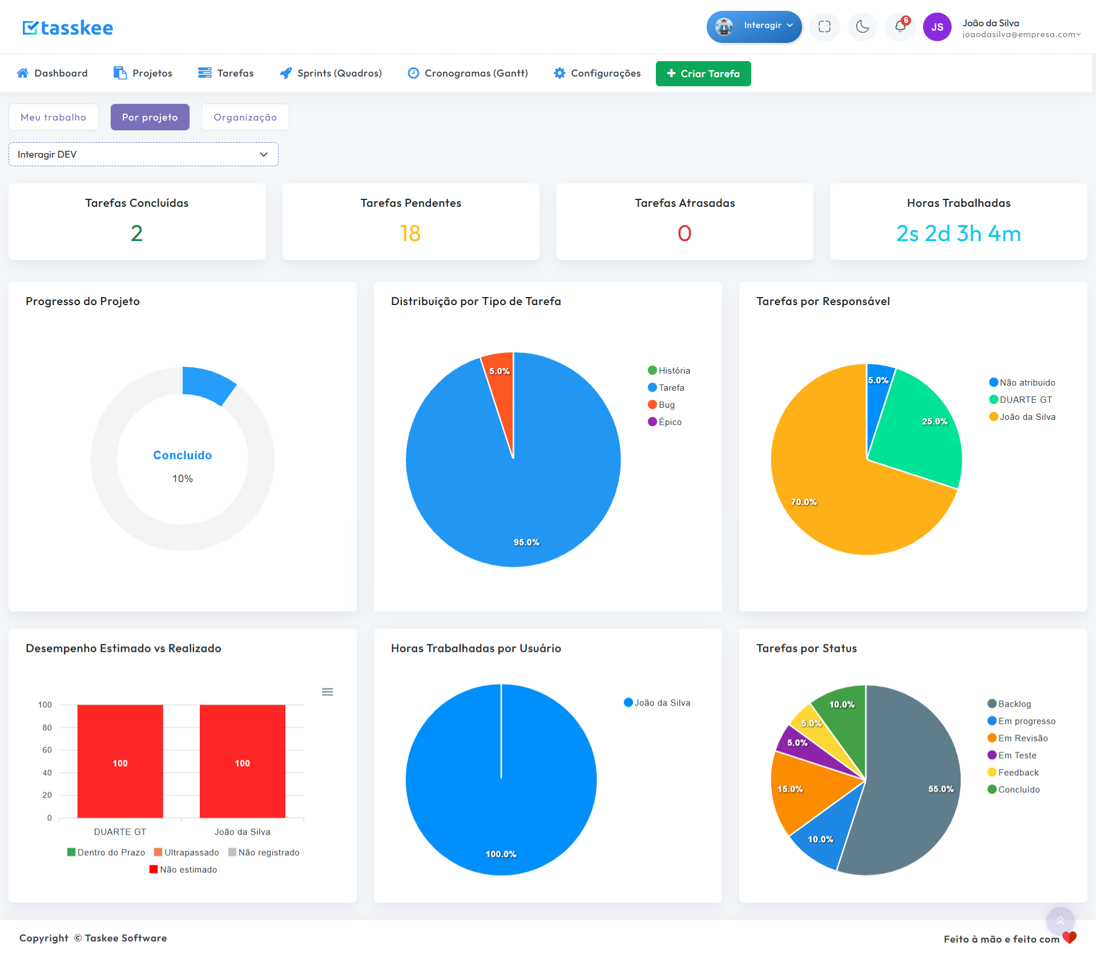The width and height of the screenshot is (1096, 958).
Task: Toggle Bug legend item
Action: pos(662,404)
